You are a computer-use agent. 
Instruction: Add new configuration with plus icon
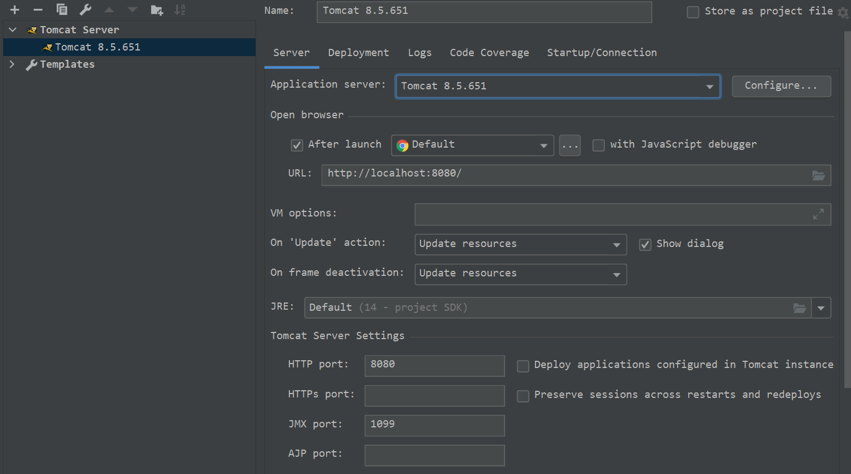(15, 10)
